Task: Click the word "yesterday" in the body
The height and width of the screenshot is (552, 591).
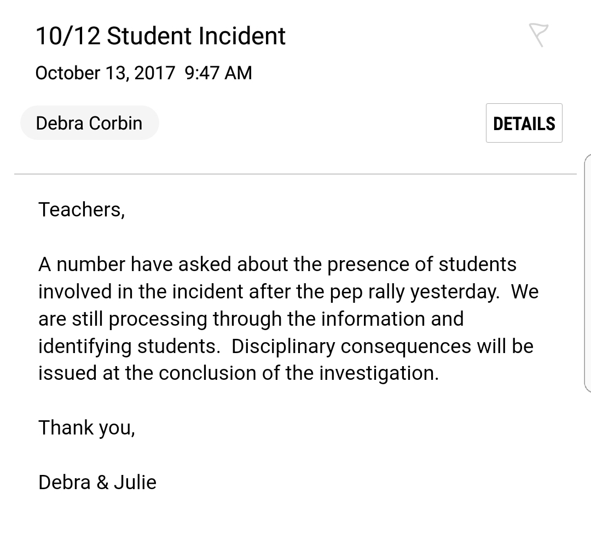Action: (x=454, y=292)
